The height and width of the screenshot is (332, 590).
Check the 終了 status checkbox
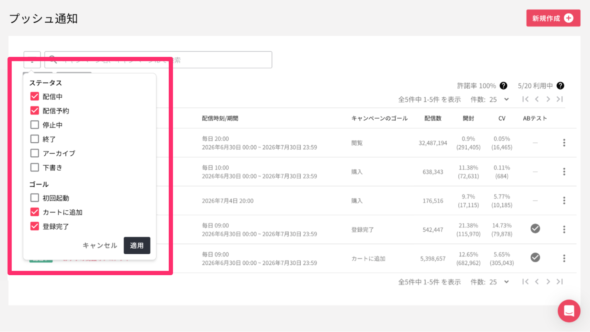(35, 139)
